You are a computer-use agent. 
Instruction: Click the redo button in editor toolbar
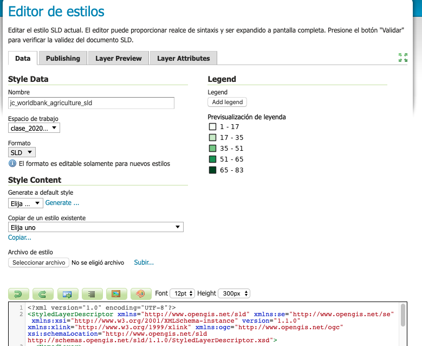coord(43,294)
